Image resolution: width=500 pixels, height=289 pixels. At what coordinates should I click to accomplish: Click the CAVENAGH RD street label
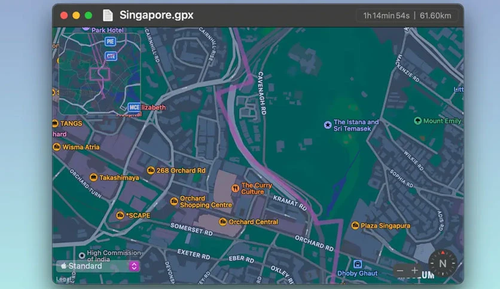(x=262, y=93)
